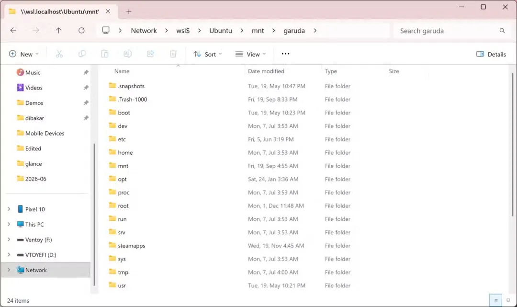Click the Paste clipboard icon
Image resolution: width=517 pixels, height=307 pixels.
pos(104,54)
